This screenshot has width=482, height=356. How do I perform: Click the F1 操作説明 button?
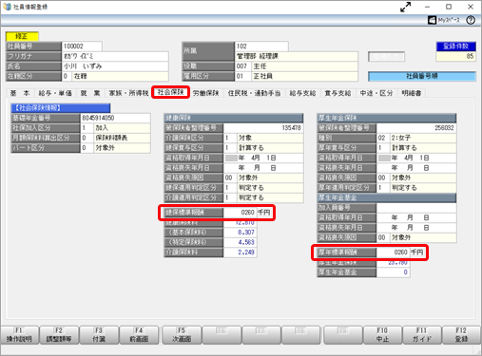(x=19, y=335)
